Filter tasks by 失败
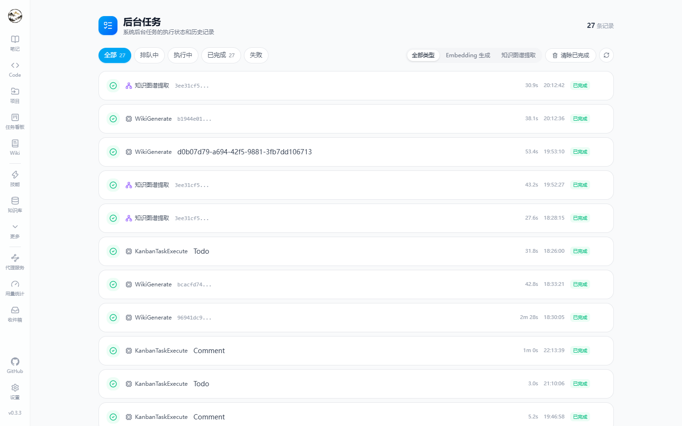Screen dimensions: 682x426 [x=256, y=55]
